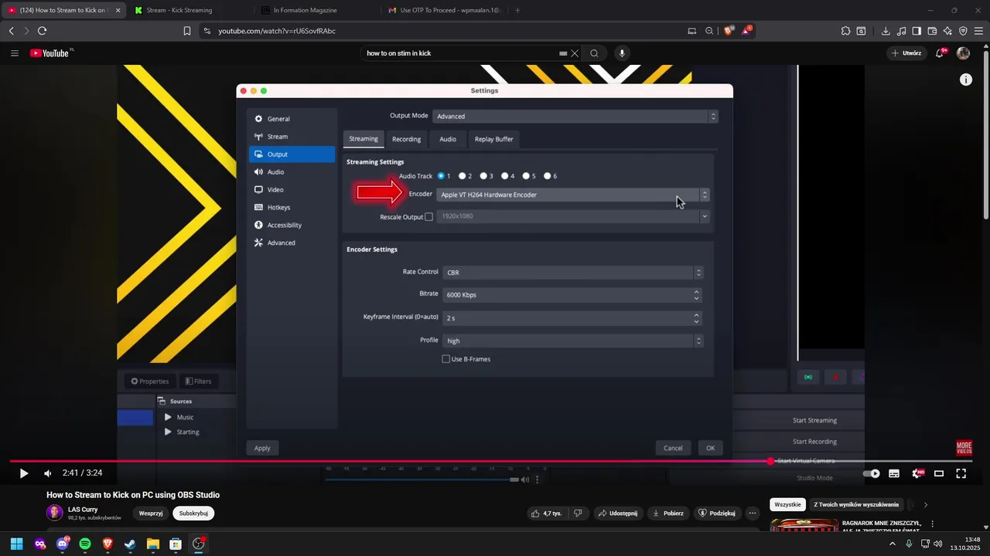Open the Leo AI sparkle icon

(947, 31)
